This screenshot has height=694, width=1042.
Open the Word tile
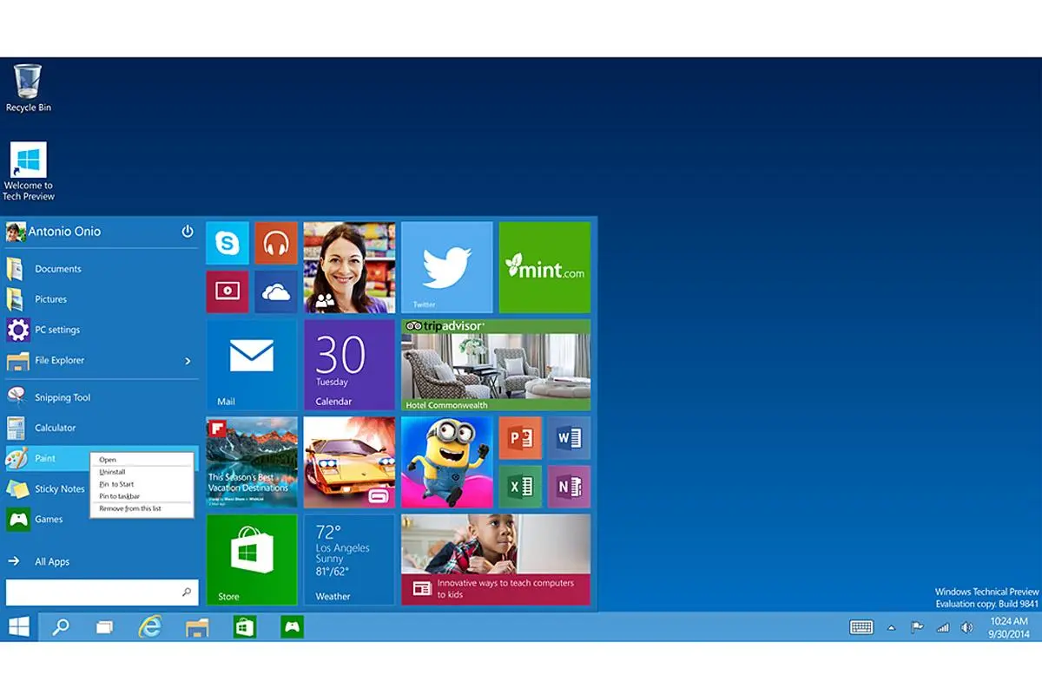[569, 438]
